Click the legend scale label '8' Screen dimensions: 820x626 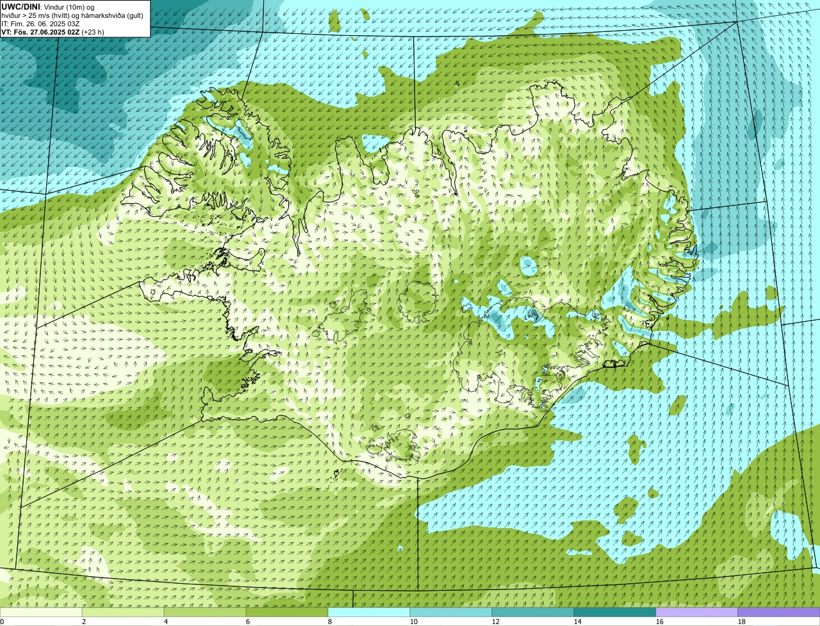click(330, 622)
